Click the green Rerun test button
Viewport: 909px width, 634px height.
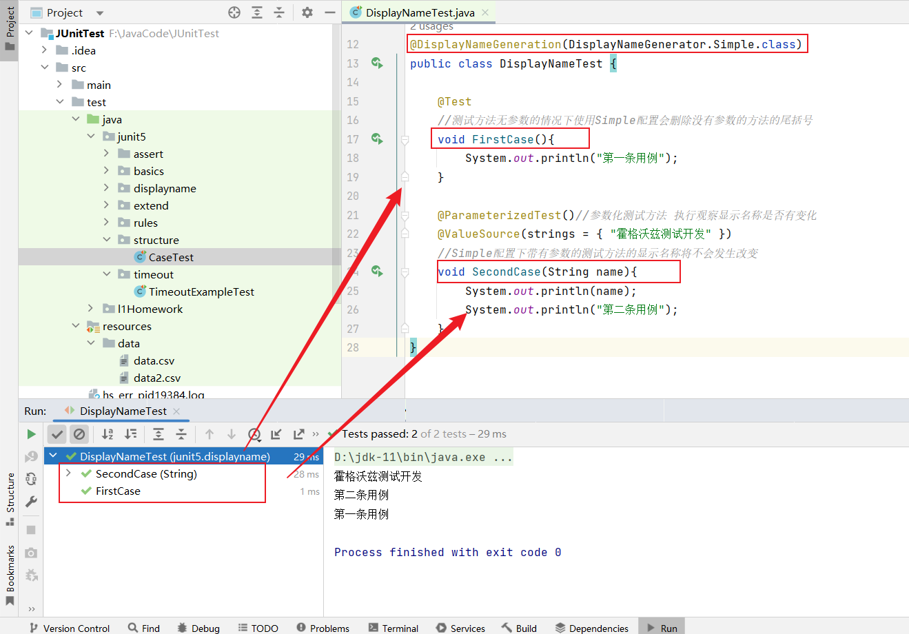[x=31, y=434]
